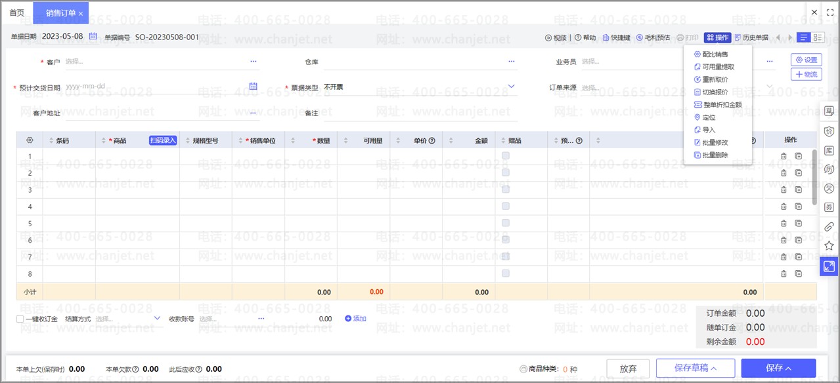
Task: Click the 单价 help question mark icon
Action: (431, 140)
